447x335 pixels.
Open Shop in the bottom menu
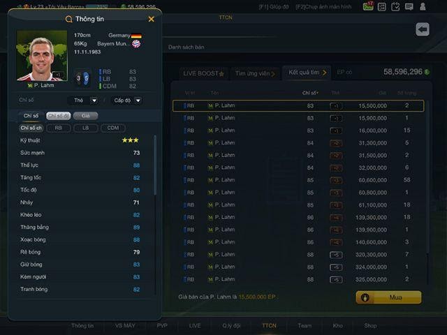370,326
